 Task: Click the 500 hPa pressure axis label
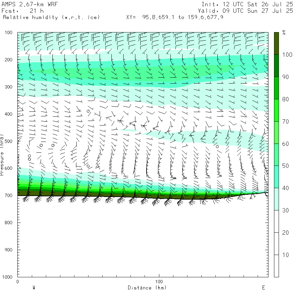pyautogui.click(x=9, y=141)
